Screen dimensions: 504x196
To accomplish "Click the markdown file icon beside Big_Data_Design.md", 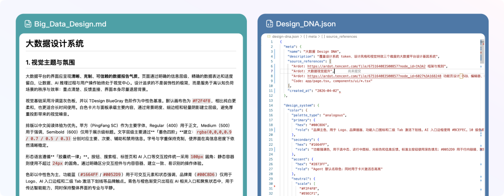I will pyautogui.click(x=28, y=24).
